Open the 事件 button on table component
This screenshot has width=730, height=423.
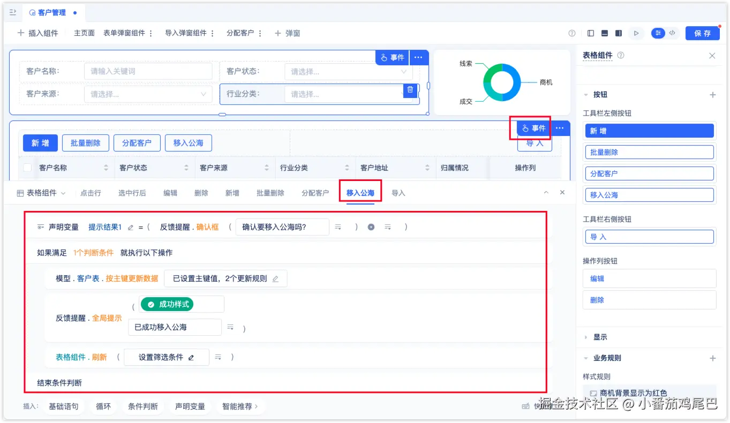click(533, 129)
